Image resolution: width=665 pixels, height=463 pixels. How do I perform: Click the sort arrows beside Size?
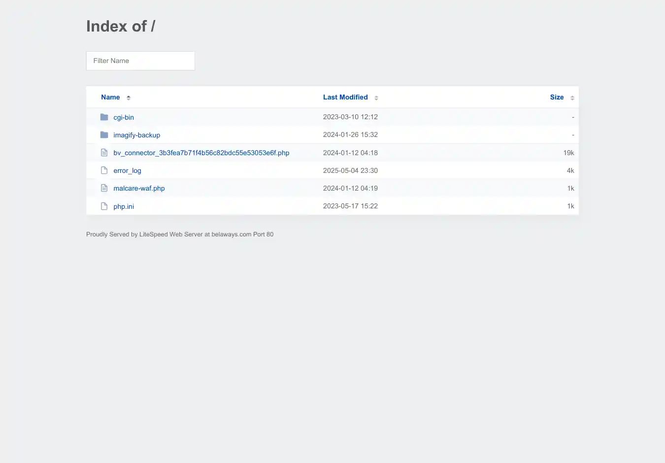(572, 98)
